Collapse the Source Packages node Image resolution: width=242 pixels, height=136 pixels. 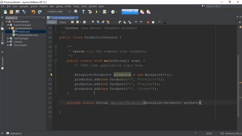[x=8, y=25]
